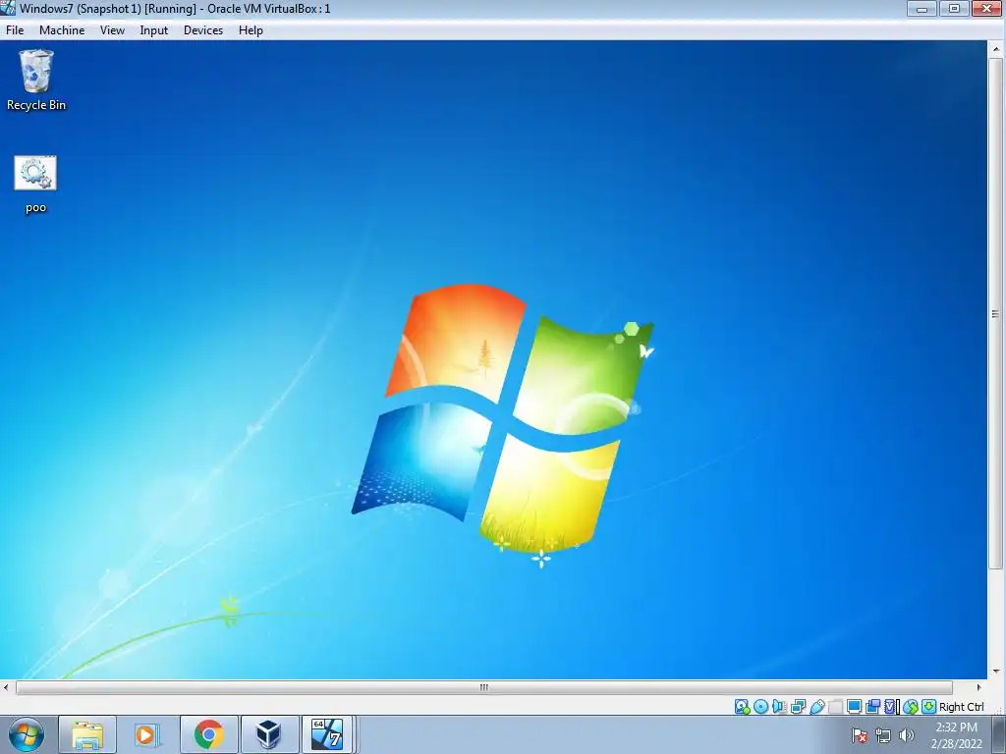Viewport: 1006px width, 754px height.
Task: Open the File menu
Action: [x=15, y=30]
